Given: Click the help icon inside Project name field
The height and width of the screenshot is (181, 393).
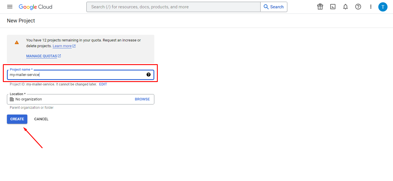Looking at the screenshot, I should pyautogui.click(x=149, y=74).
